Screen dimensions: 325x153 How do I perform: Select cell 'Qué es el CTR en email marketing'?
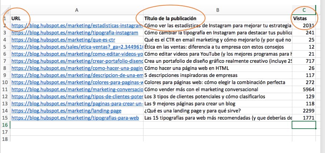218,40
